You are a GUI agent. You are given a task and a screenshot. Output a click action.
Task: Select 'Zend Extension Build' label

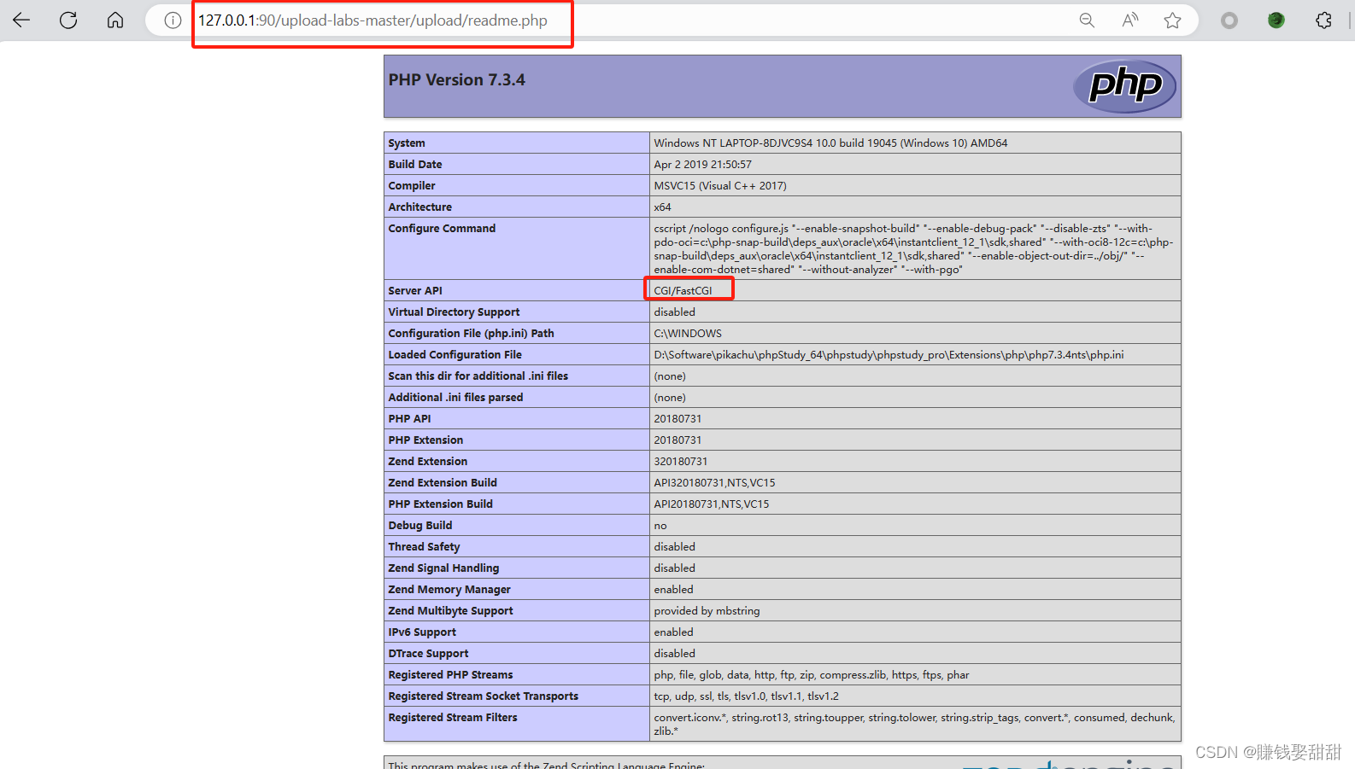click(443, 483)
